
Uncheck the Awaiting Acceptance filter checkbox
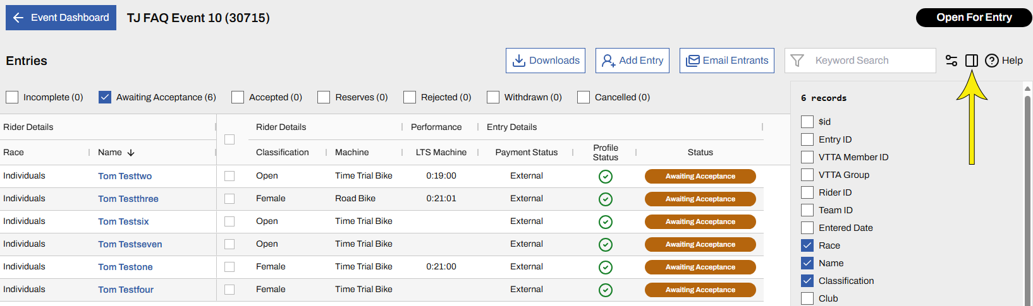(x=105, y=97)
